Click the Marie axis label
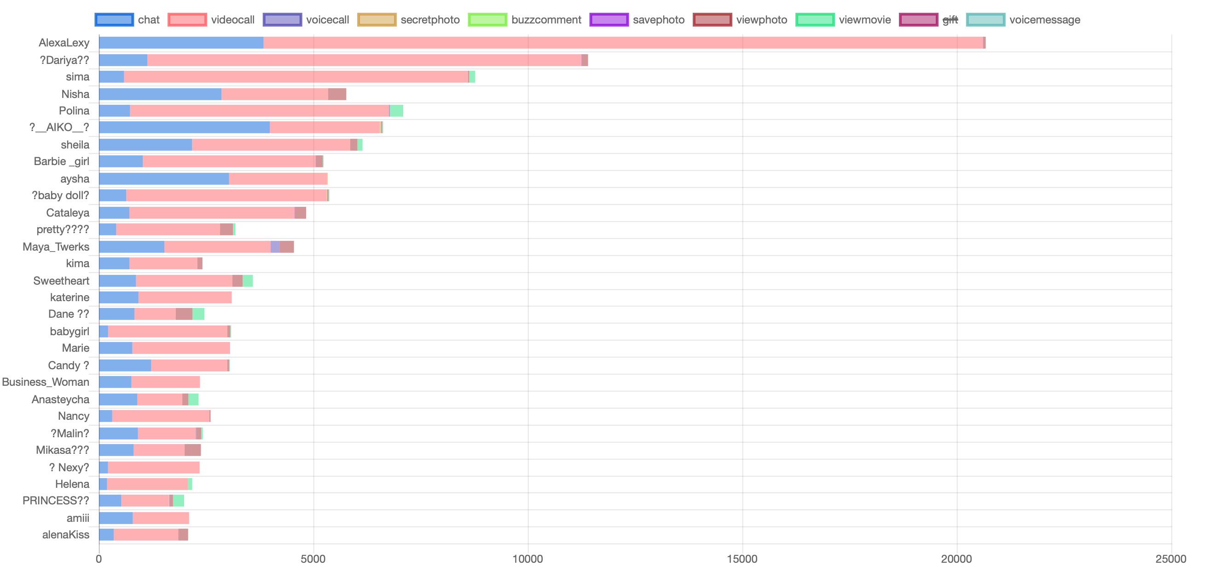Screen dimensions: 1217x577 point(75,348)
